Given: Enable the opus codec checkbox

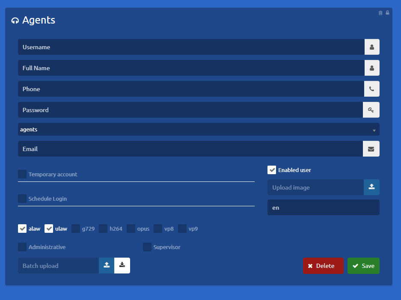Looking at the screenshot, I should 131,229.
